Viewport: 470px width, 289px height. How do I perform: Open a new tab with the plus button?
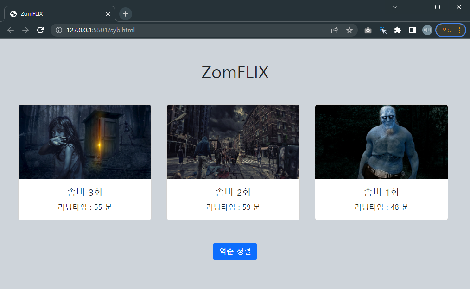point(125,13)
